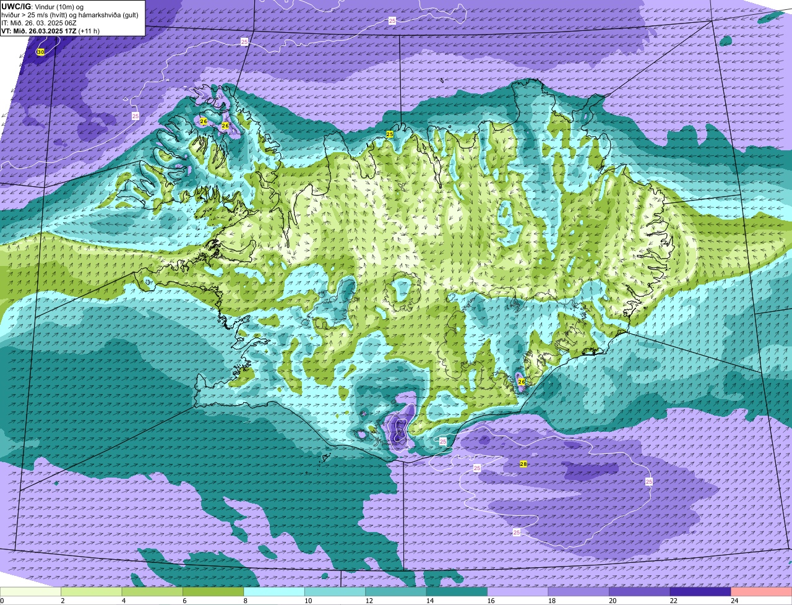Select the color swatch between 8 and 10
Viewport: 792px width, 605px height.
tap(274, 592)
